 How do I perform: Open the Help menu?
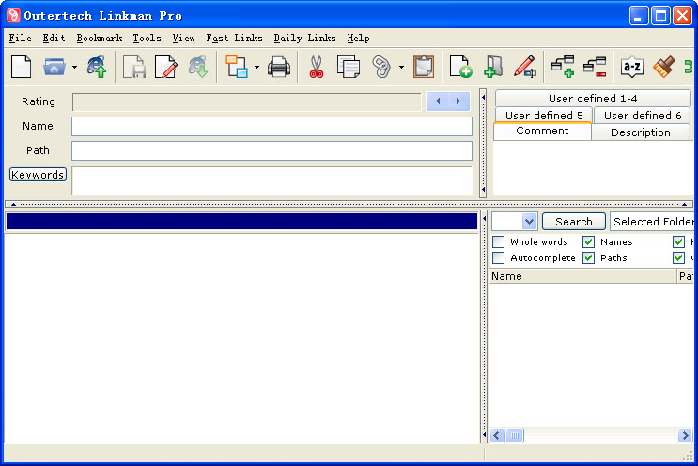pyautogui.click(x=358, y=39)
